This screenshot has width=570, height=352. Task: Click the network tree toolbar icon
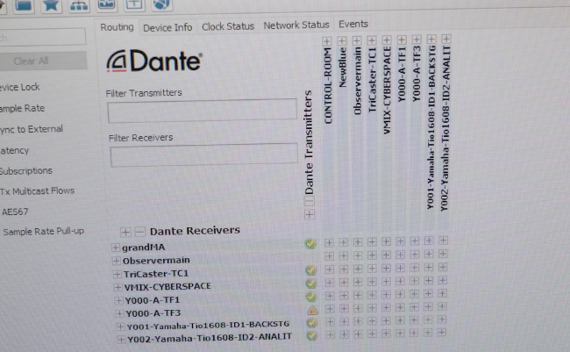point(79,4)
